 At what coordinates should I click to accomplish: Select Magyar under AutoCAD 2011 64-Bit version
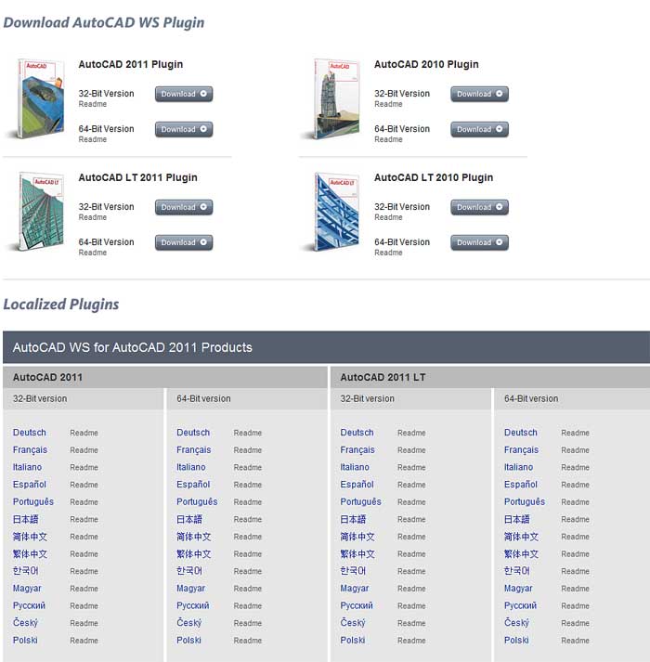[190, 588]
